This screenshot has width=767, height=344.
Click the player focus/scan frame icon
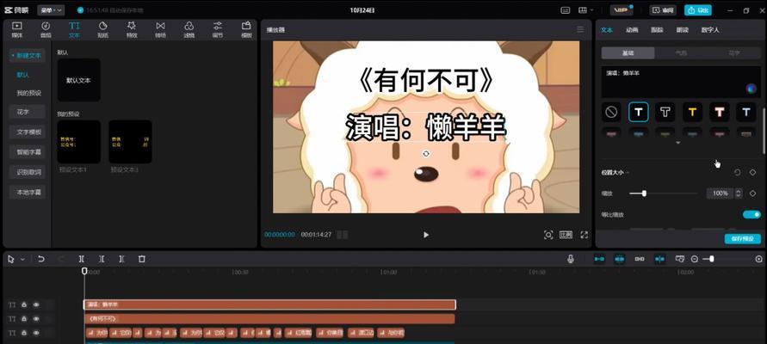point(548,235)
